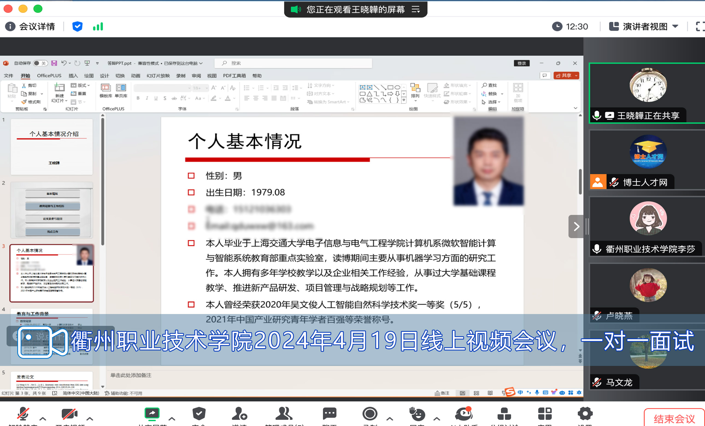Click the 简体中文(中国大陆) language indicator
This screenshot has height=426, width=705.
pyautogui.click(x=81, y=393)
